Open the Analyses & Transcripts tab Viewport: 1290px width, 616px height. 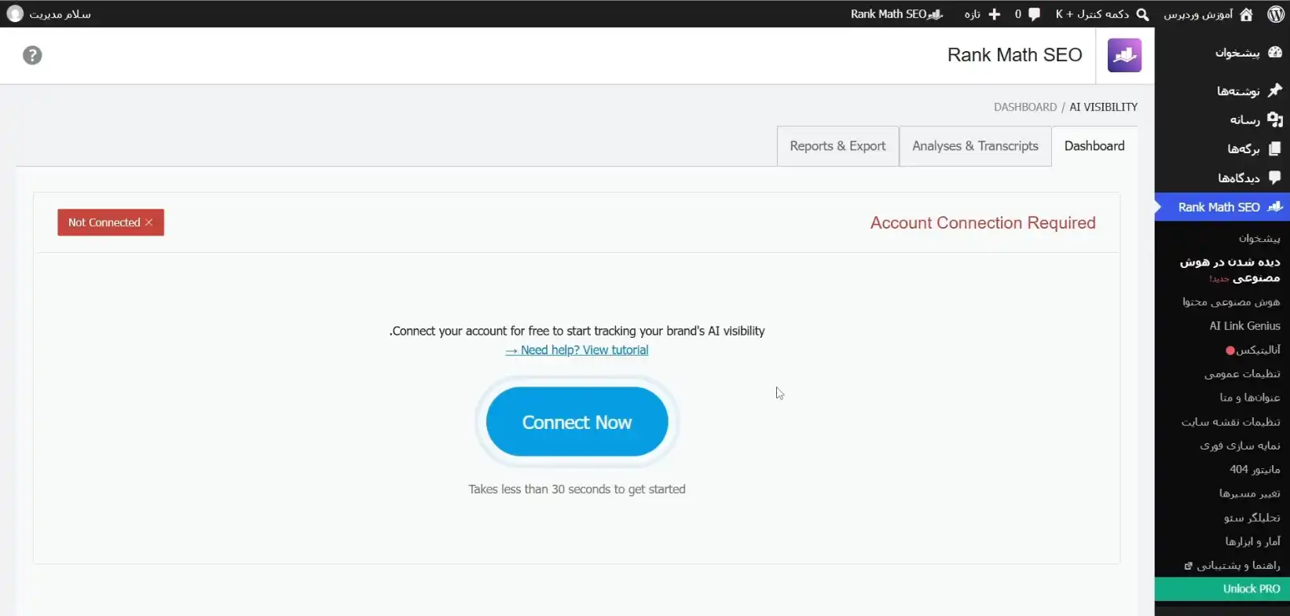pyautogui.click(x=975, y=146)
